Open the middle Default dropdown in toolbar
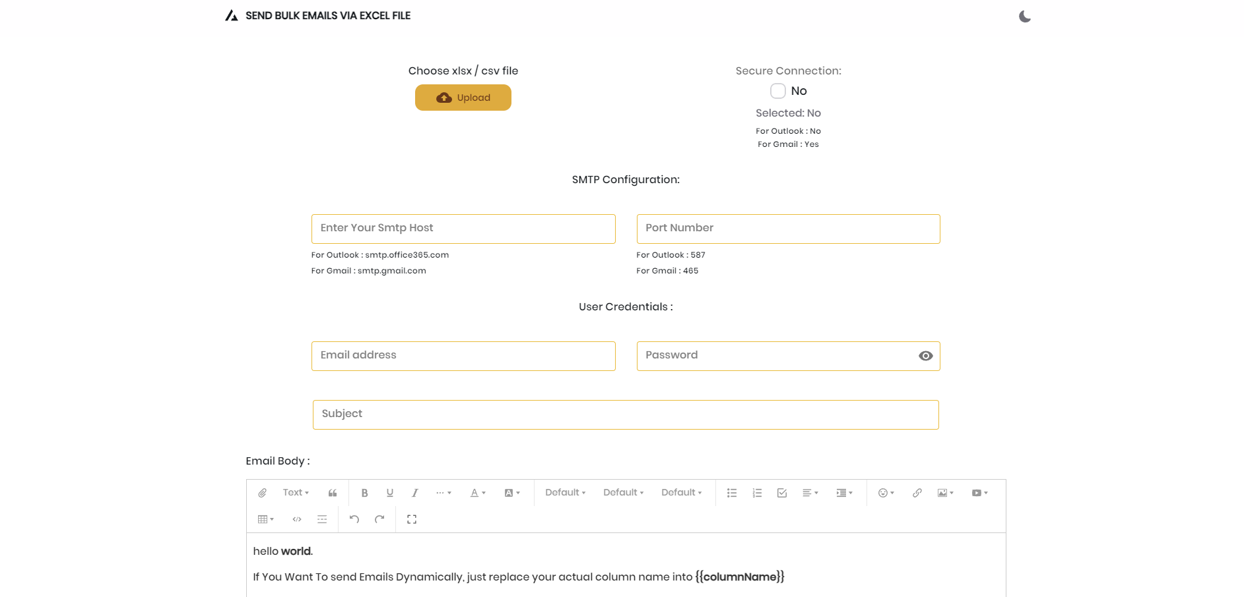1244x597 pixels. pos(624,493)
